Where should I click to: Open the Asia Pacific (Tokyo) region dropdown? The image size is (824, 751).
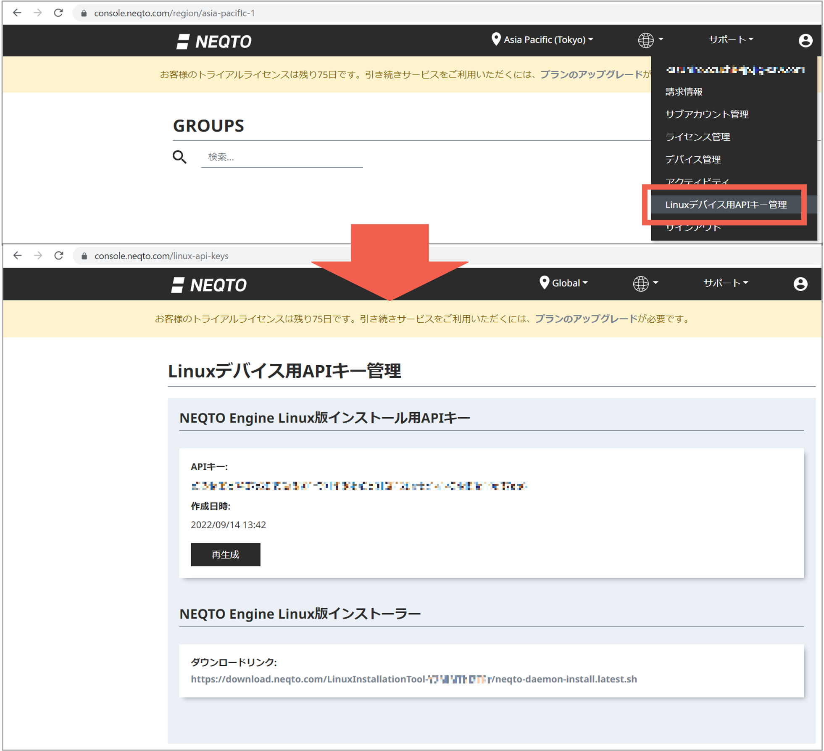click(x=544, y=40)
